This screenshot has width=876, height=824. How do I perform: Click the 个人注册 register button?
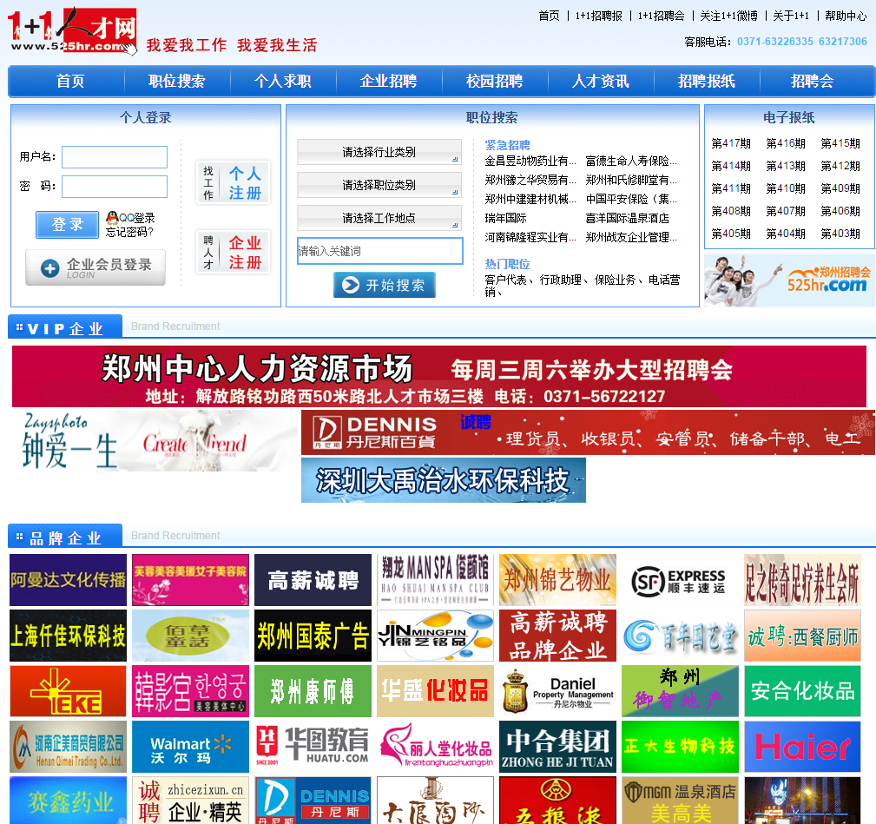click(x=233, y=182)
